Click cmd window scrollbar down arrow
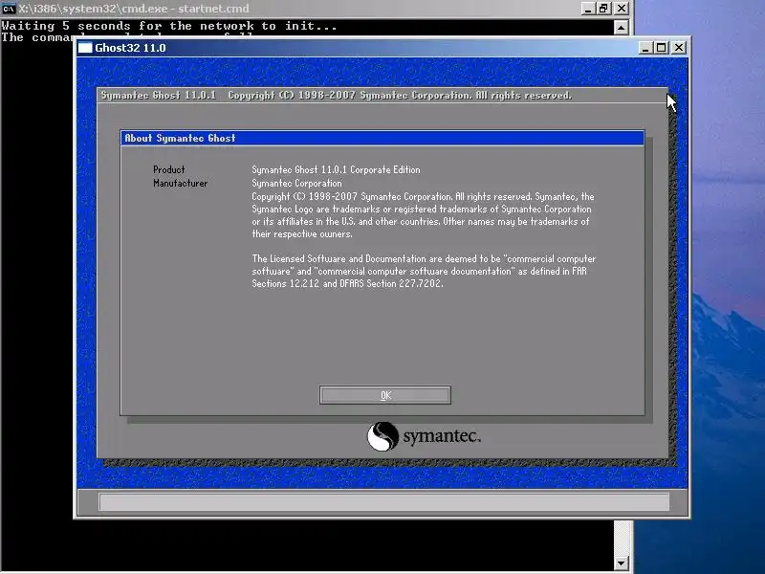The height and width of the screenshot is (574, 765). (621, 563)
